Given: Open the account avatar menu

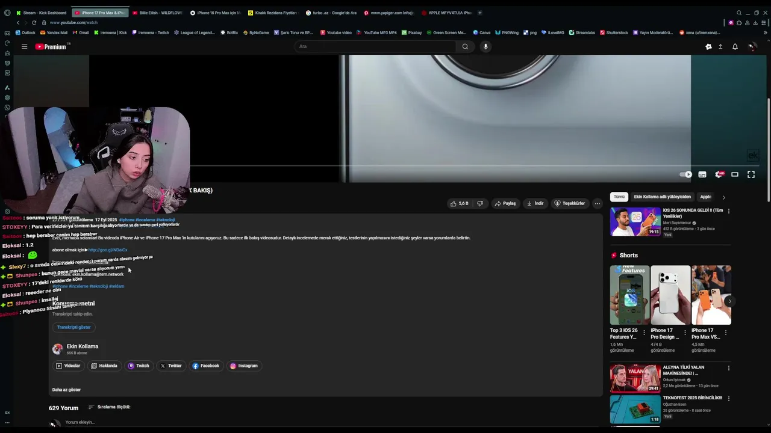Looking at the screenshot, I should point(752,46).
